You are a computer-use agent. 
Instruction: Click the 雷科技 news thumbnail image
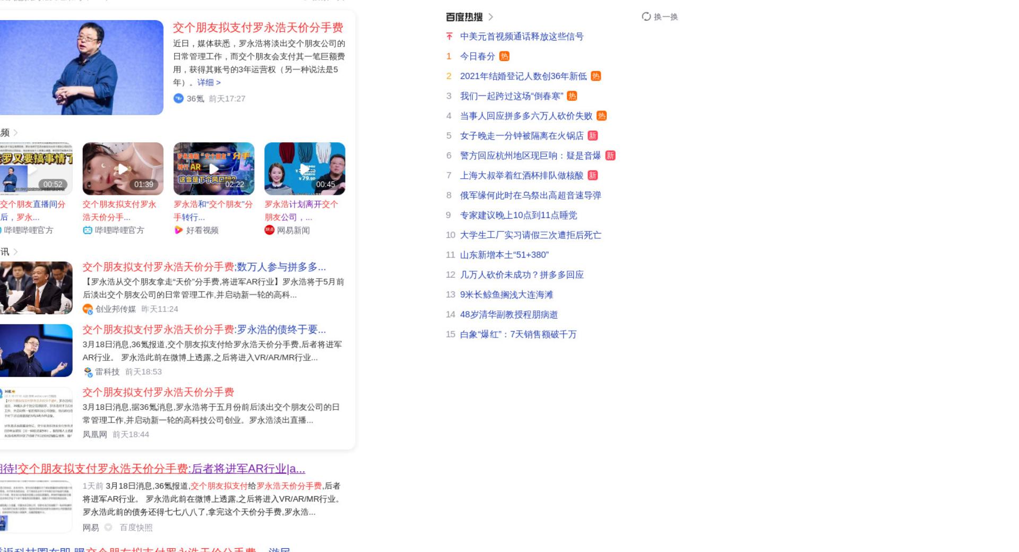(36, 350)
